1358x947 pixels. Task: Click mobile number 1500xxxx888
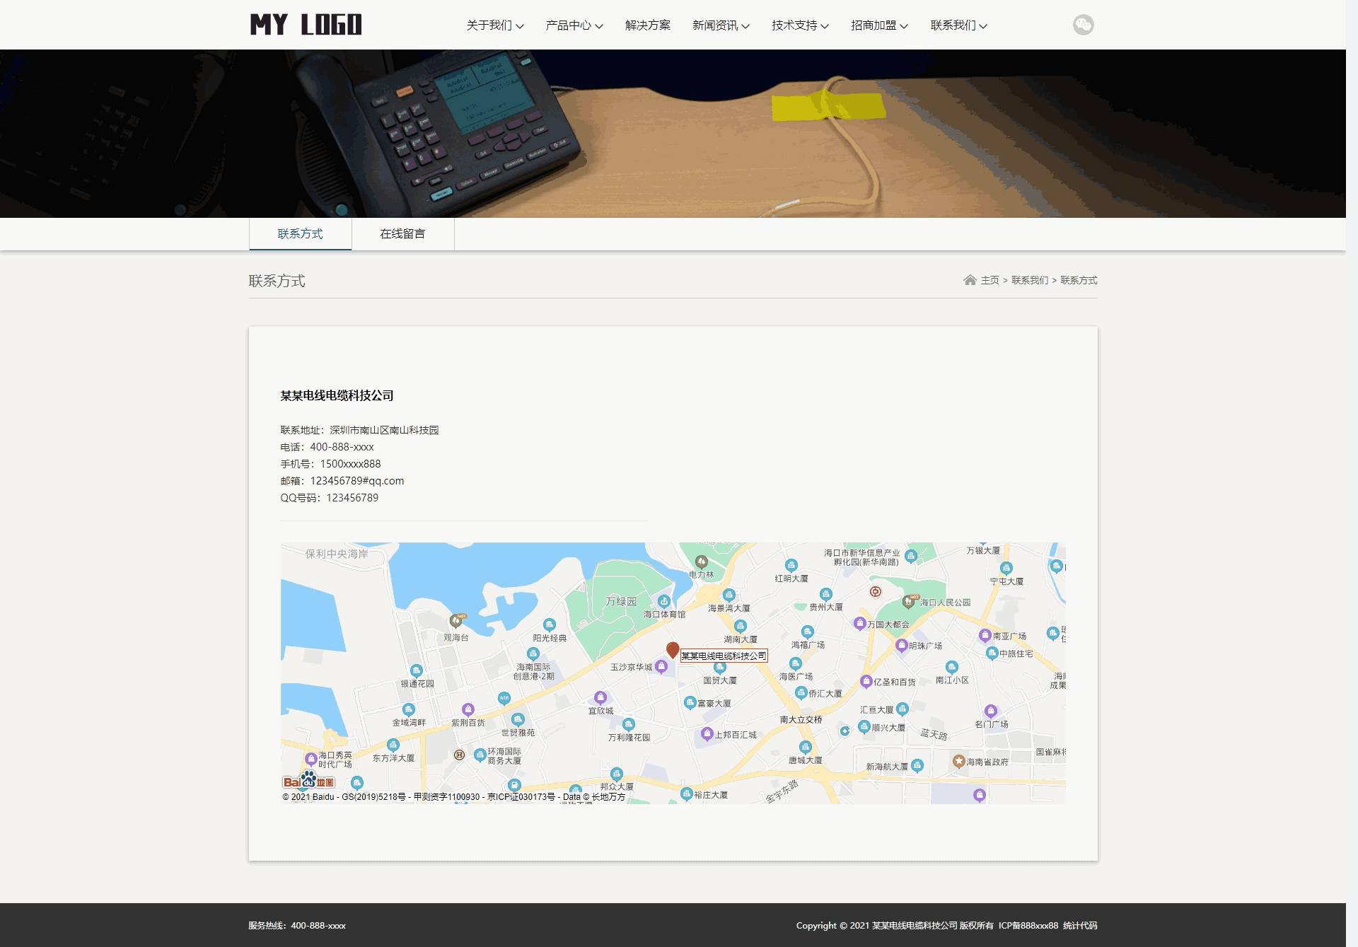click(x=350, y=464)
